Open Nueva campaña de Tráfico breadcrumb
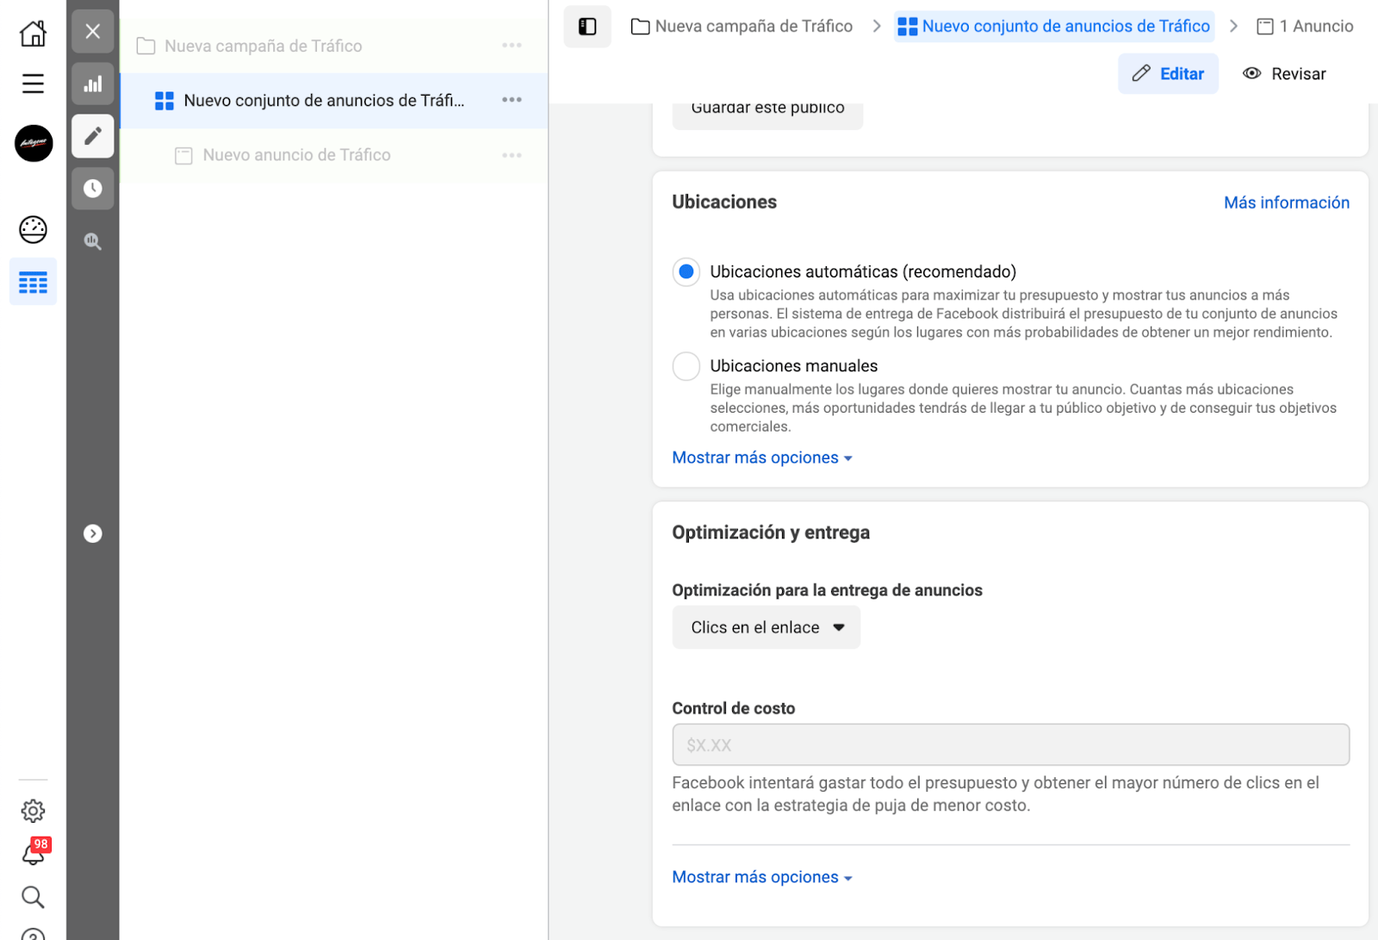This screenshot has height=940, width=1378. [742, 27]
